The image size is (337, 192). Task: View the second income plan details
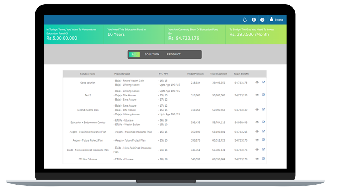tap(257, 110)
